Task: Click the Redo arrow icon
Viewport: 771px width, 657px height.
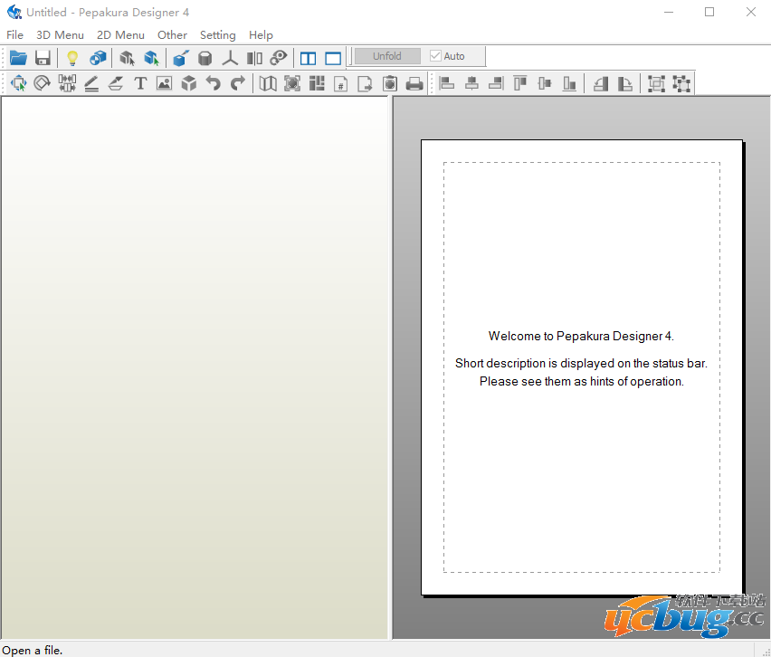Action: coord(237,84)
